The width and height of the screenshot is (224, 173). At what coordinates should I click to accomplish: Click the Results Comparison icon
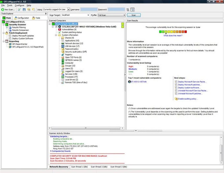(10, 30)
